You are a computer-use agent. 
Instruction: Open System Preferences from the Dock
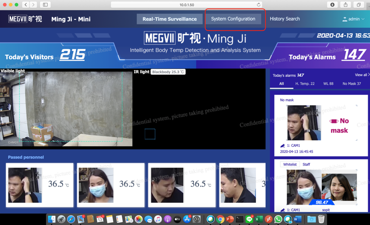coord(197,219)
